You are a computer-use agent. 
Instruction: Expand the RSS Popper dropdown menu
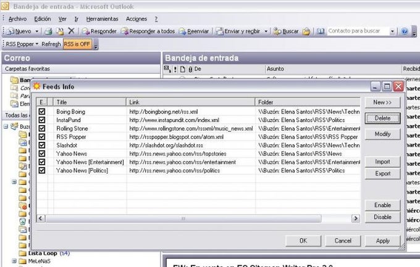[x=37, y=44]
